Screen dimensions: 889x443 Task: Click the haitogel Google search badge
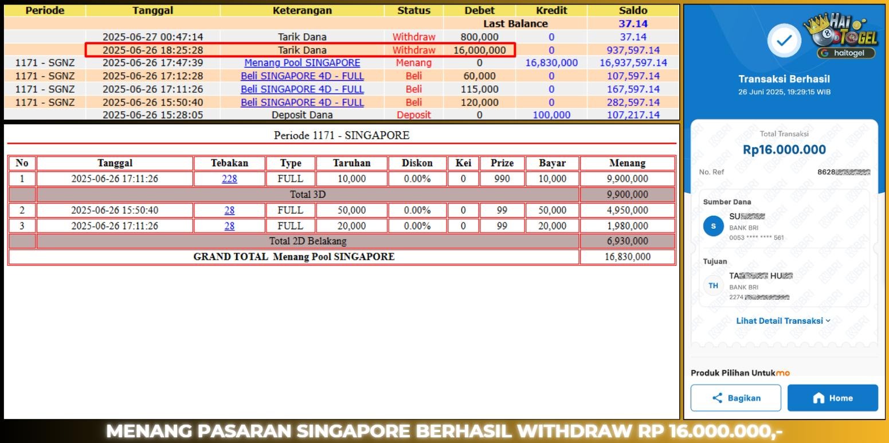coord(846,53)
